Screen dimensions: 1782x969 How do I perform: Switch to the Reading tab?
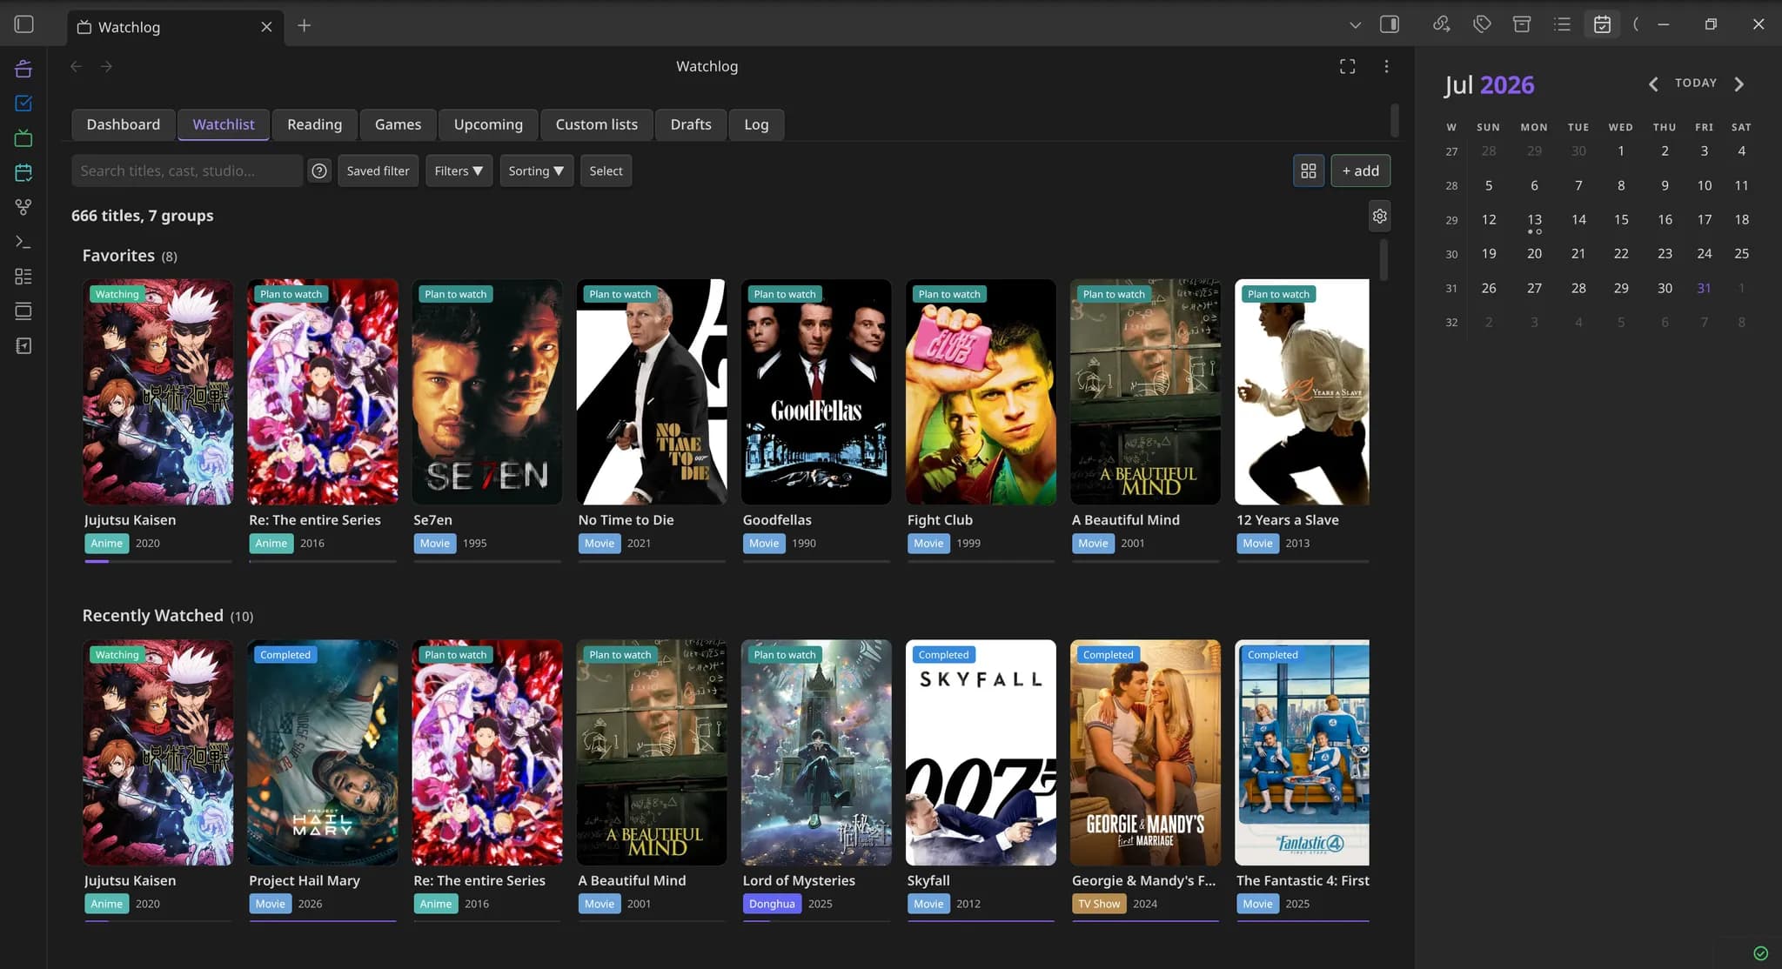[314, 124]
